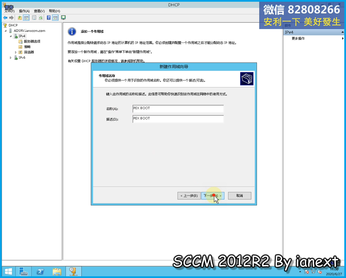
Task: Collapse the IPv4 actions pane header
Action: coord(343,32)
